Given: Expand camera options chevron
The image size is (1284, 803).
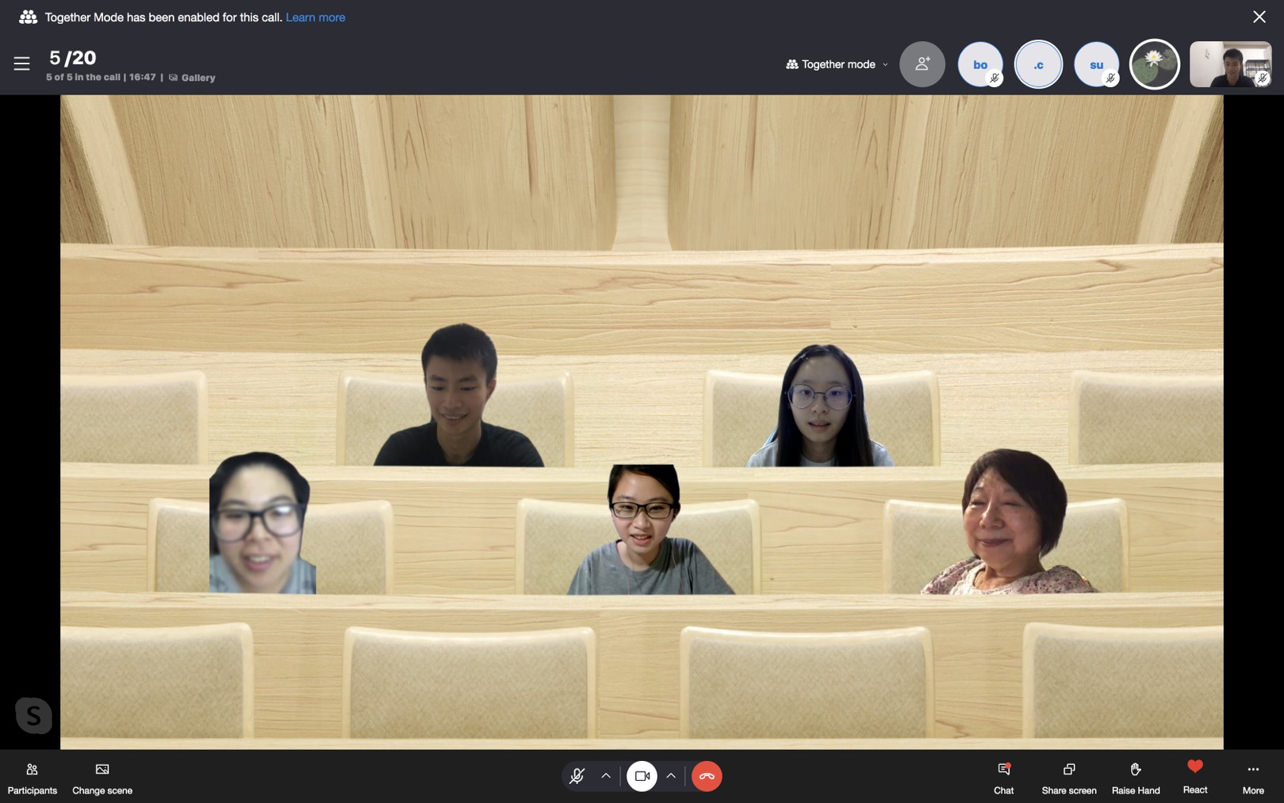Looking at the screenshot, I should pos(671,776).
